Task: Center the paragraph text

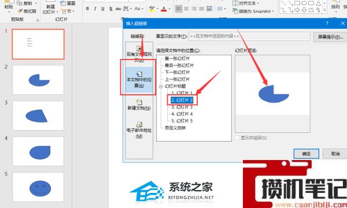Action: click(x=186, y=9)
